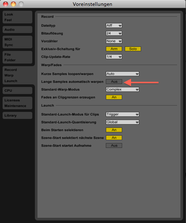This screenshot has width=186, height=223.
Task: Open Kurze Samples loopen/warpen dropdown
Action: pos(123,74)
